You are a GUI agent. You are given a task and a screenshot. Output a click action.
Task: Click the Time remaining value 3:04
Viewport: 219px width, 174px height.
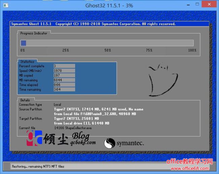click(64, 90)
